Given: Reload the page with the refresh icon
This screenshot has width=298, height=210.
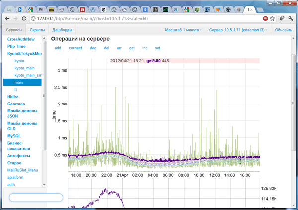Looking at the screenshot, I should (24, 18).
